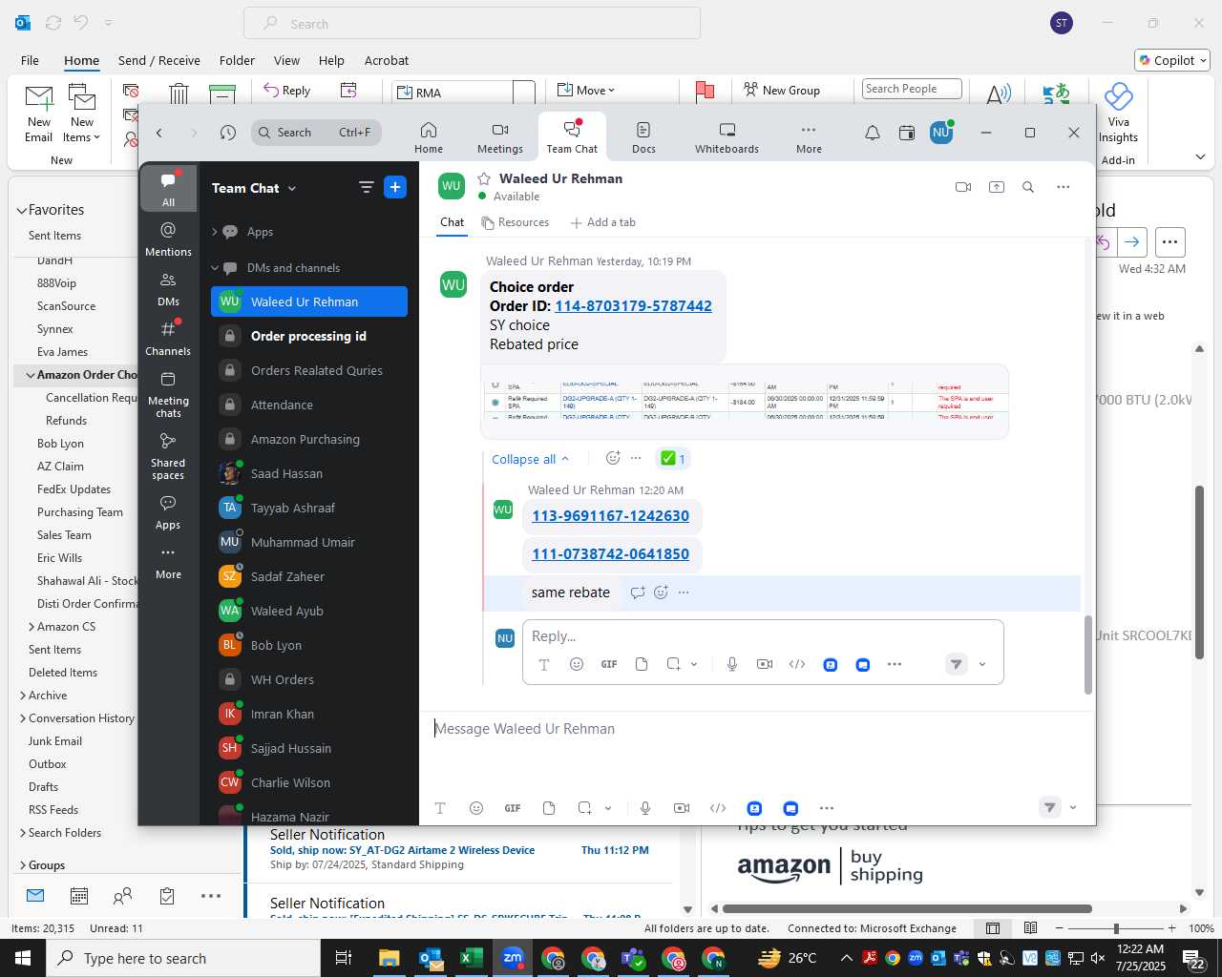Click Reply button in Outlook ribbon
Screen dimensions: 1222x977
[x=287, y=91]
